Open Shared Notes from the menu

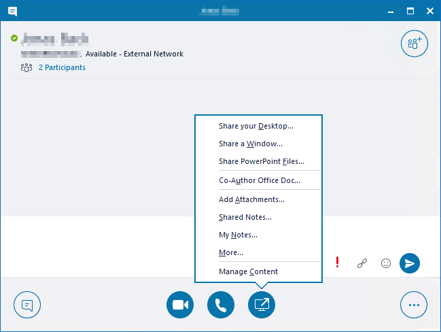point(245,217)
